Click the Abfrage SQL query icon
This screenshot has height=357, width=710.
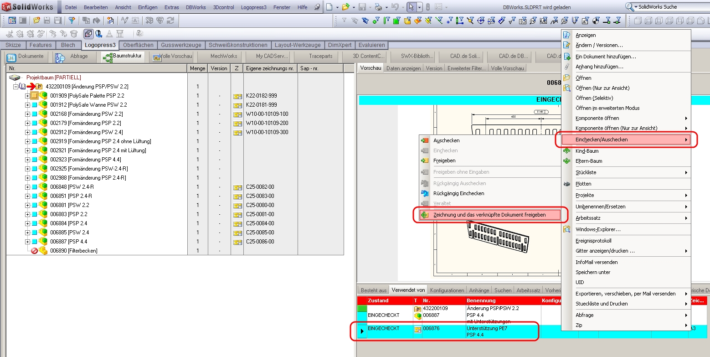[60, 57]
